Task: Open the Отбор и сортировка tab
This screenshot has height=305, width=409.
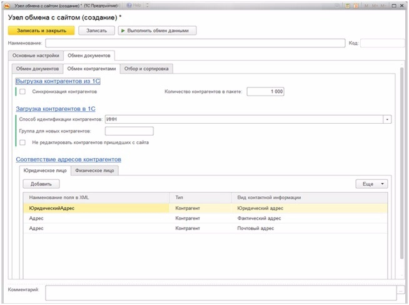Action: click(146, 68)
